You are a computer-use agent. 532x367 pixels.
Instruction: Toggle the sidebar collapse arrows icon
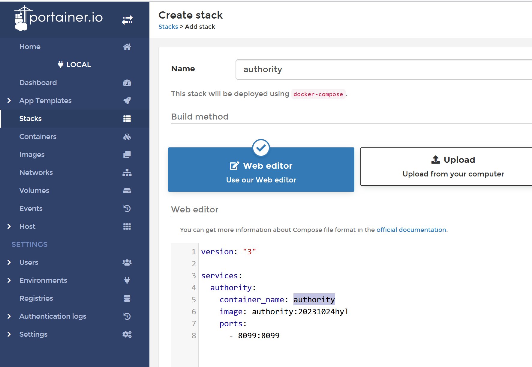127,20
